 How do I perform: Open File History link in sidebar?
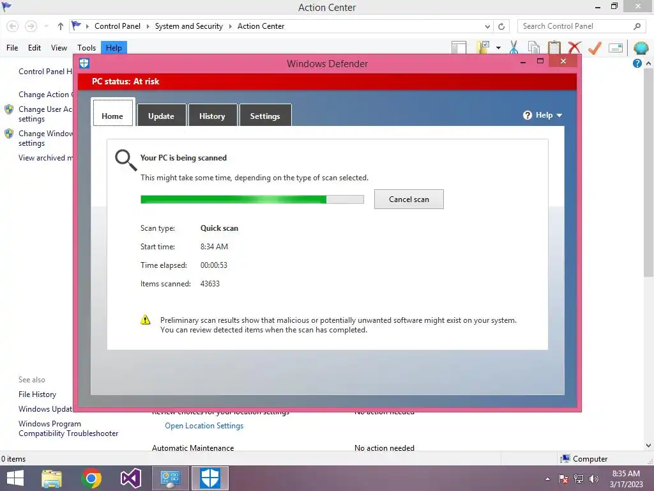coord(37,394)
